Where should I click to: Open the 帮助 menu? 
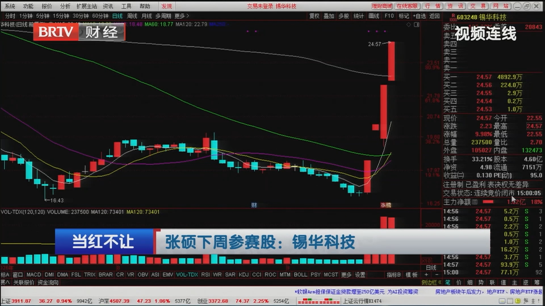tap(145, 6)
